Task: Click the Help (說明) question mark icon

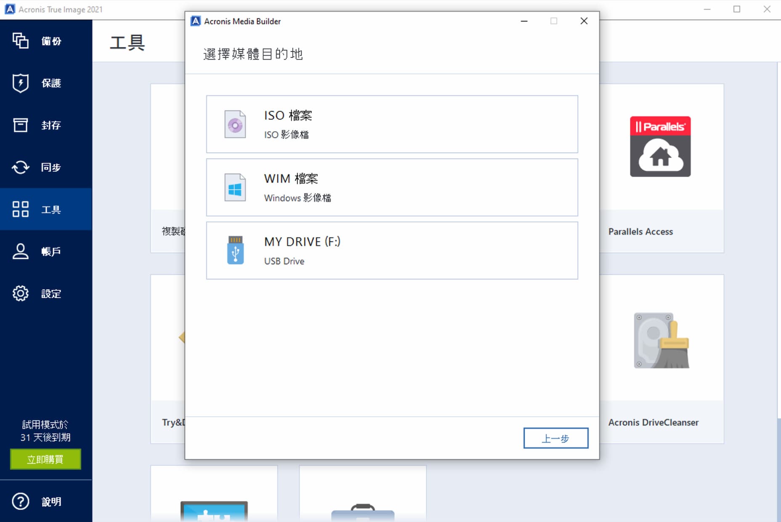Action: tap(20, 501)
